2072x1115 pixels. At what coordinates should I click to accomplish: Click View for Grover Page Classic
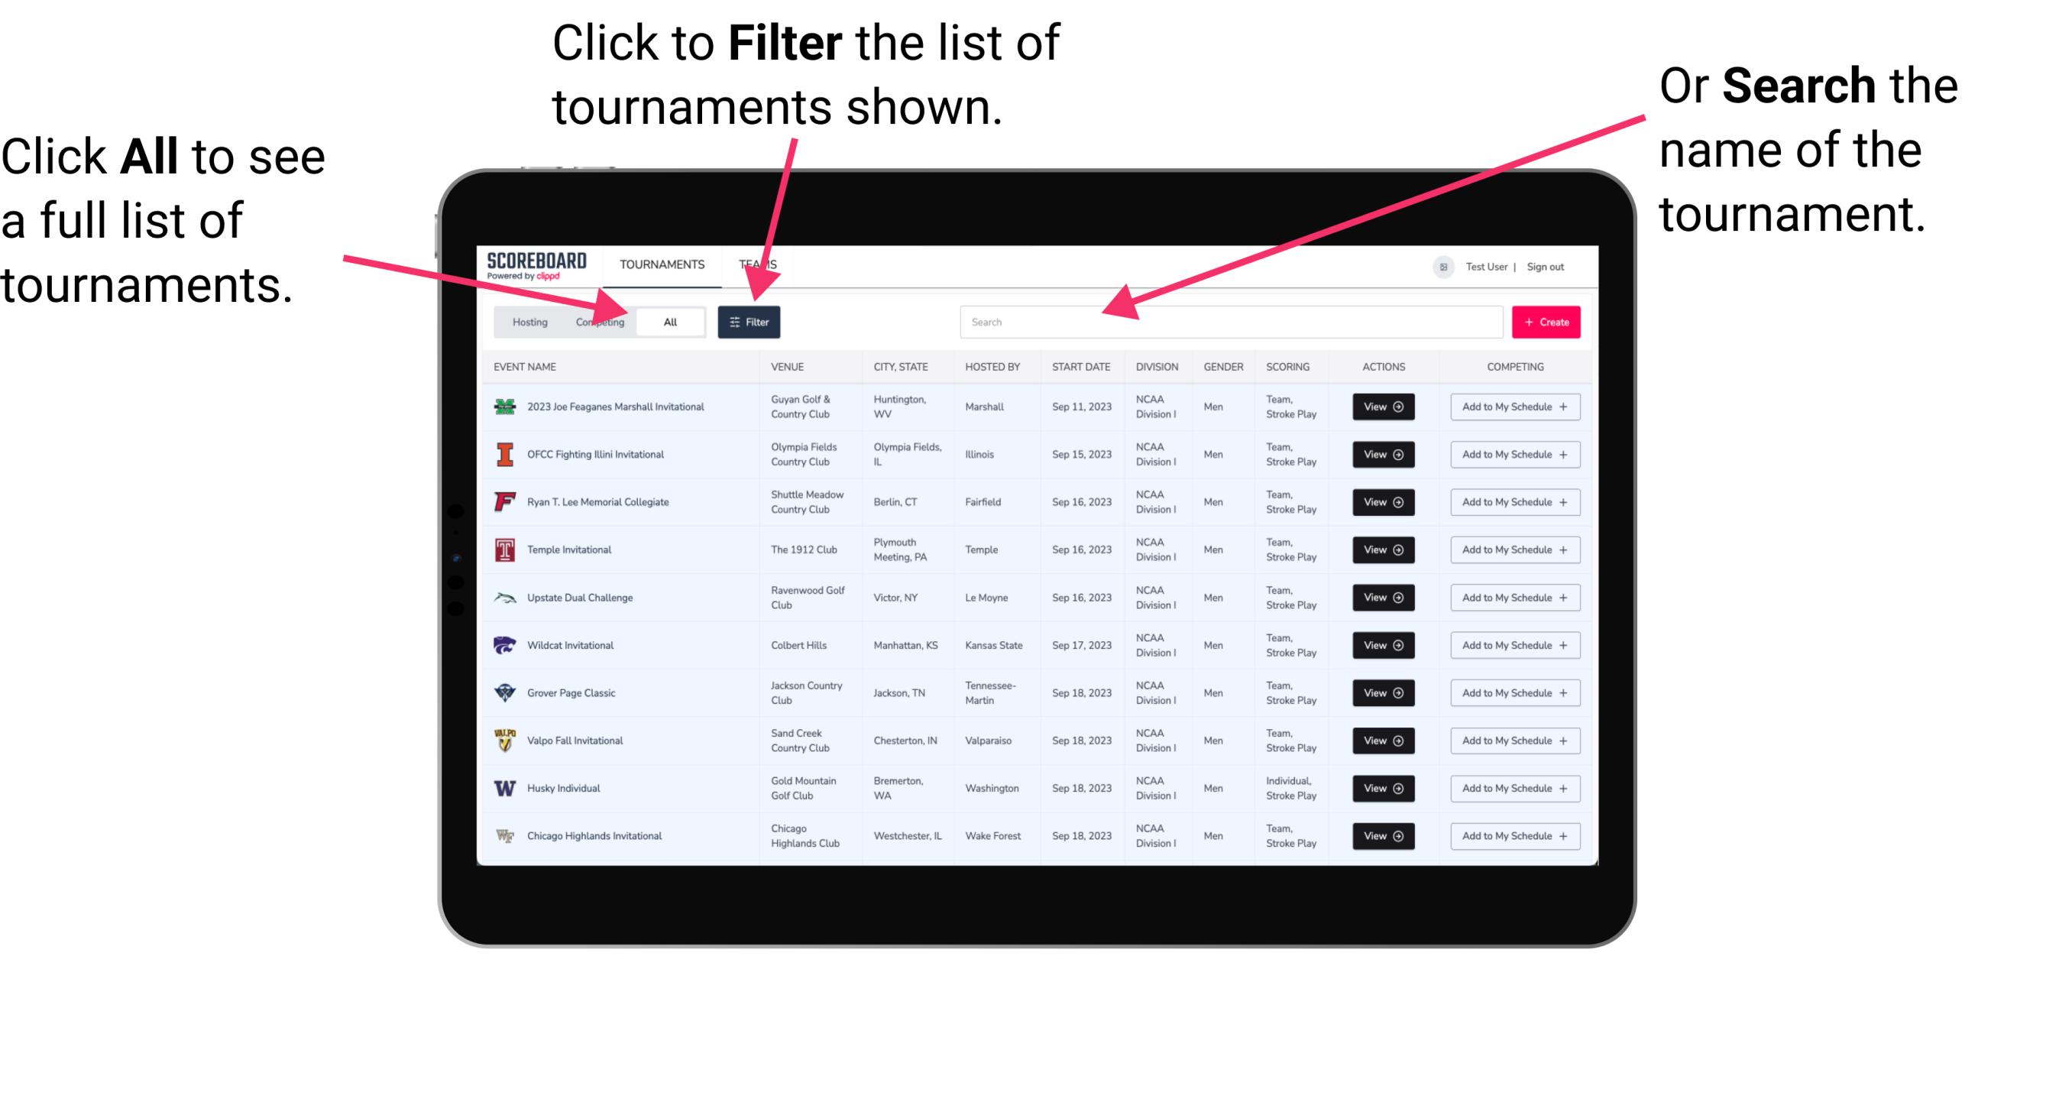pyautogui.click(x=1382, y=693)
